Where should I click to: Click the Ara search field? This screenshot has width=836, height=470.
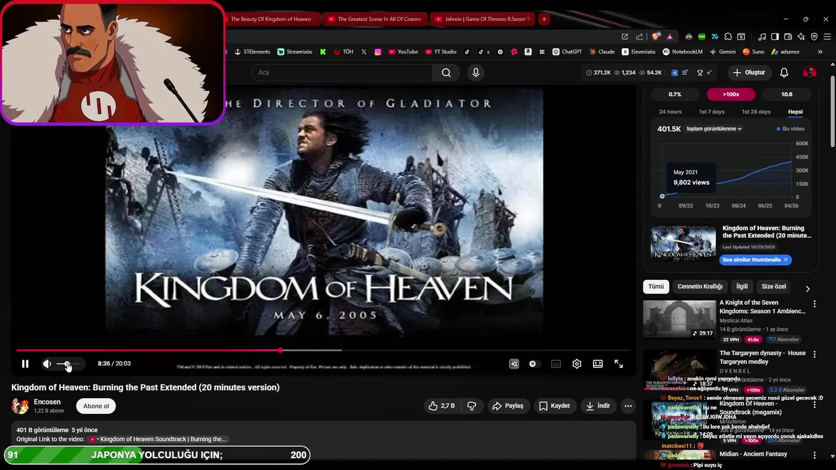coord(342,72)
